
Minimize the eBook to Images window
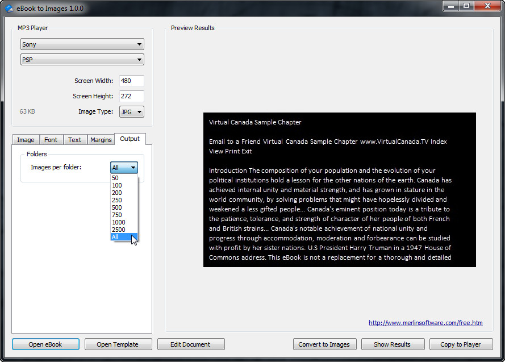[x=451, y=6]
